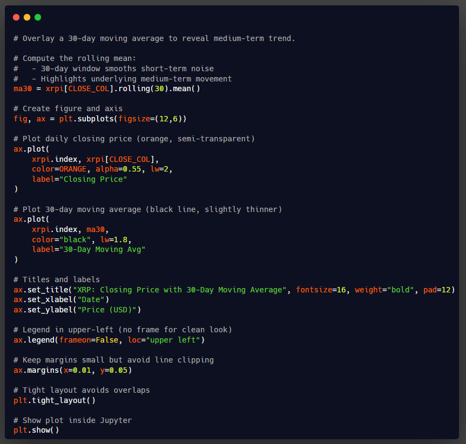Click the red close dot
466x444 pixels.
16,17
